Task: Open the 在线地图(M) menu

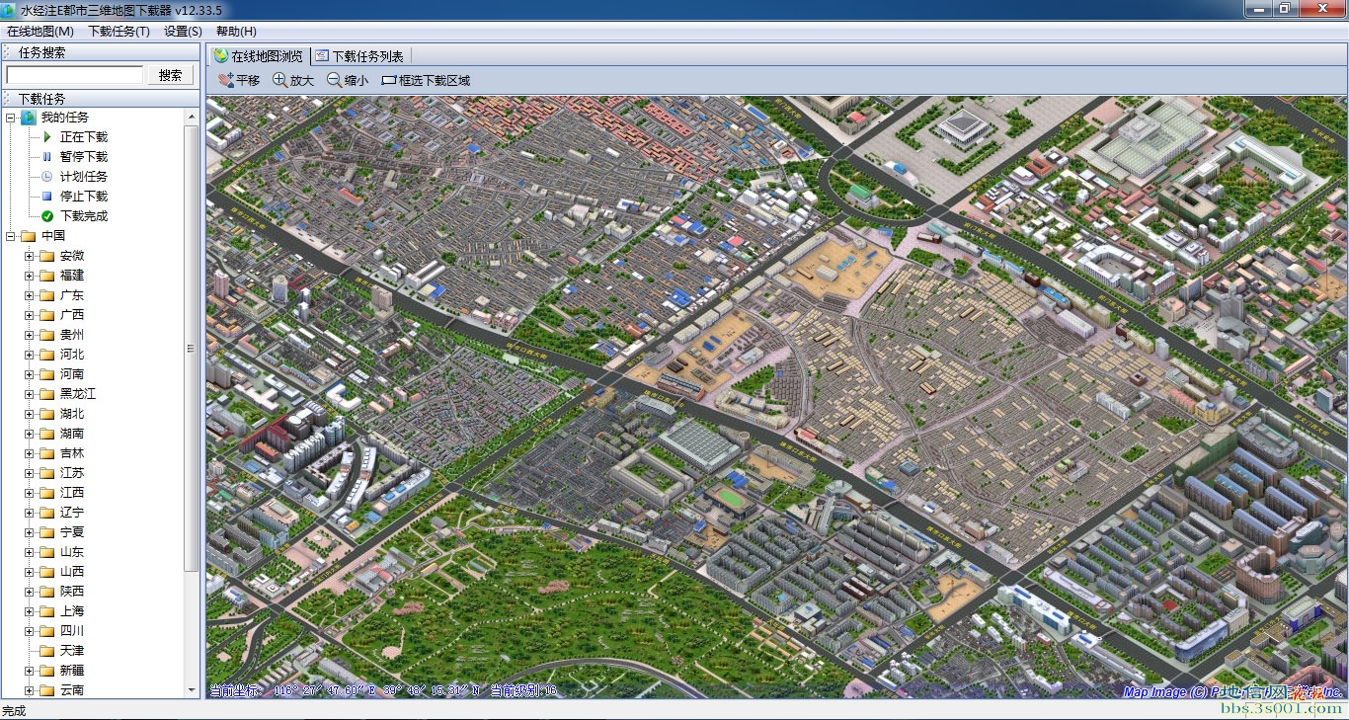Action: click(x=40, y=32)
